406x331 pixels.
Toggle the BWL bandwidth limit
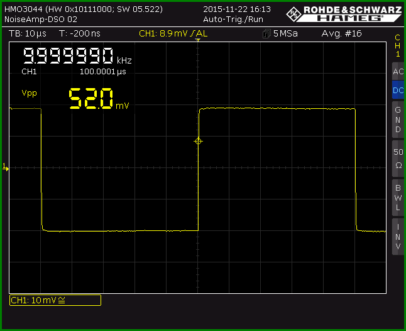pos(398,198)
